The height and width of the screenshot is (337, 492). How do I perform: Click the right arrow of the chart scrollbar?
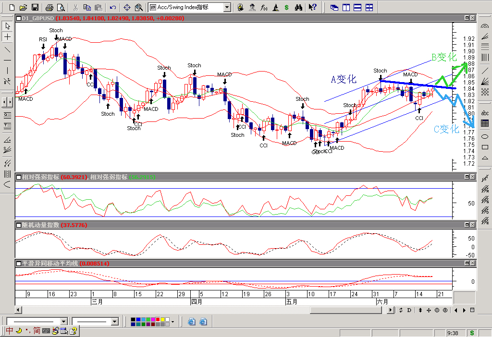point(391,310)
